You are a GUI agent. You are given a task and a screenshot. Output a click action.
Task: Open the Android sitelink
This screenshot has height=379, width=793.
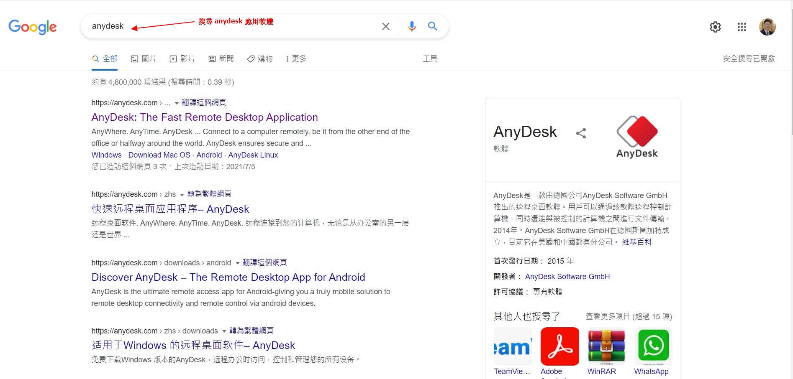click(209, 155)
